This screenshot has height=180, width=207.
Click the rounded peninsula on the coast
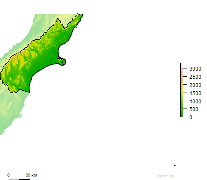[x=62, y=62]
